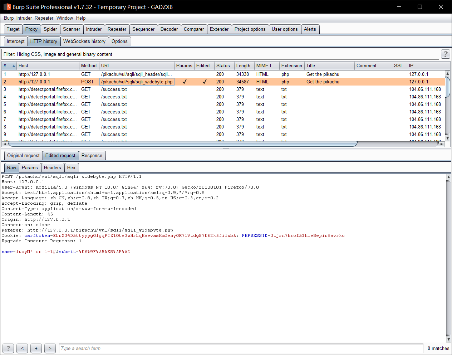Click the request body name=lucy line

(x=66, y=252)
